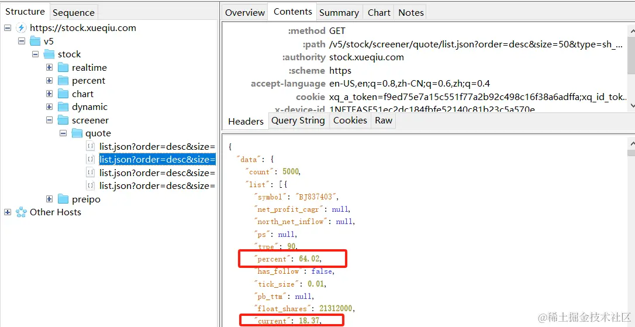Click the "north_net_inflow": null line
Screen dimensions: 635x327
(304, 222)
